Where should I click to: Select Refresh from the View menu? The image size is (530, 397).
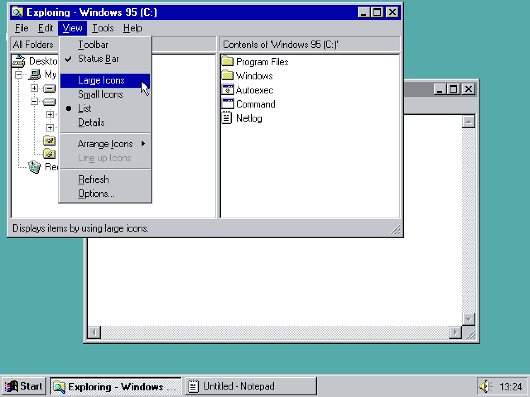[105, 179]
